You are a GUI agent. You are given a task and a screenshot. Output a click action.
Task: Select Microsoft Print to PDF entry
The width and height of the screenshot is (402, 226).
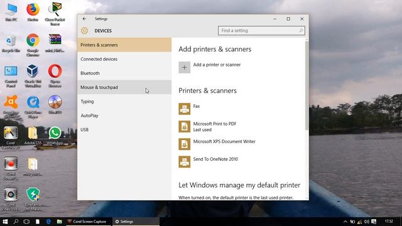coord(215,127)
